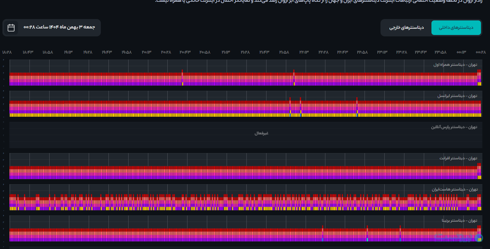Click the cyan segment in the پرتینا chart
This screenshot has width=490, height=249.
[x=367, y=240]
